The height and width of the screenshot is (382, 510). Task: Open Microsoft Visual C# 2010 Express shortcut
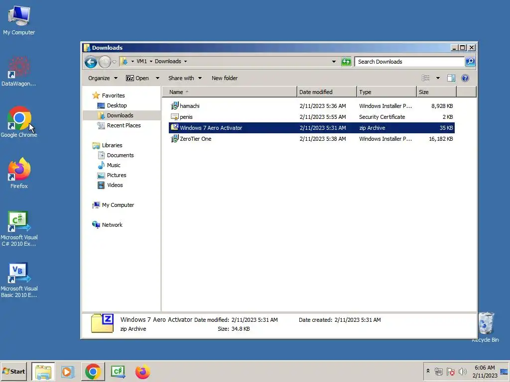click(19, 229)
